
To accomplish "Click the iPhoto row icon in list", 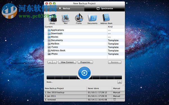I will tap(49, 54).
